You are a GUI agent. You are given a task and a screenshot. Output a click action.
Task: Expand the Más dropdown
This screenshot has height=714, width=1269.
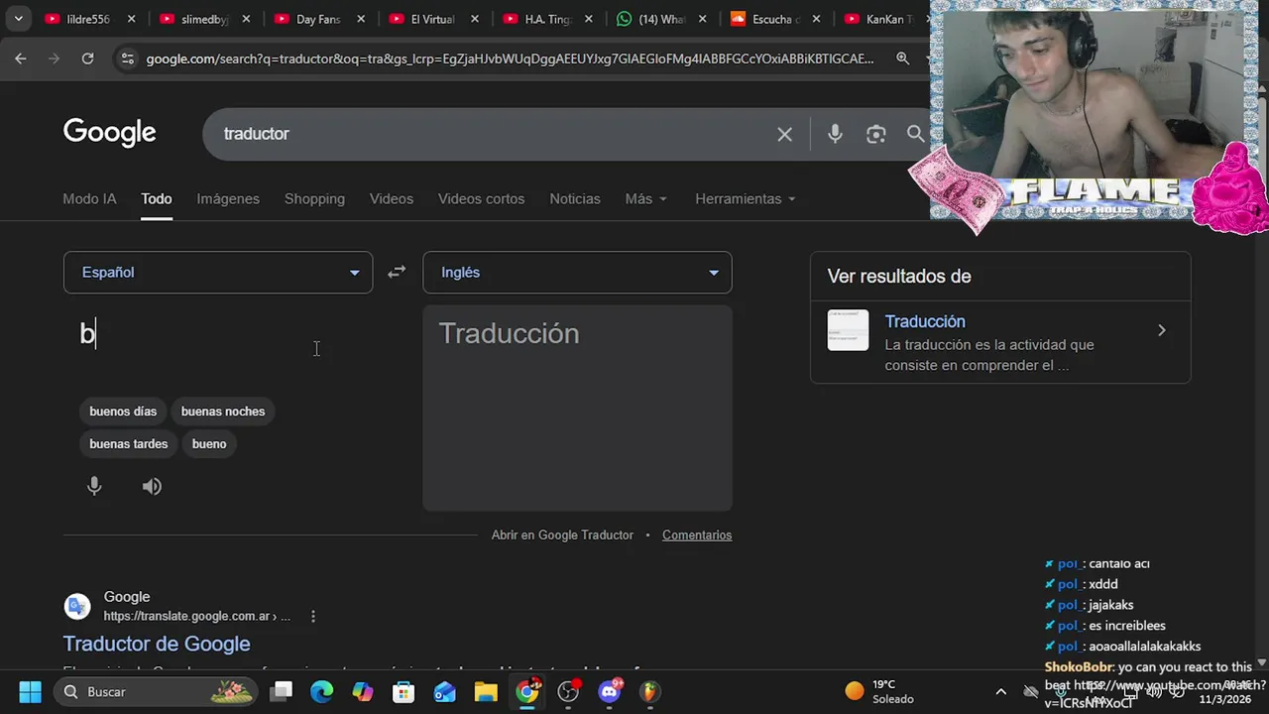[646, 198]
